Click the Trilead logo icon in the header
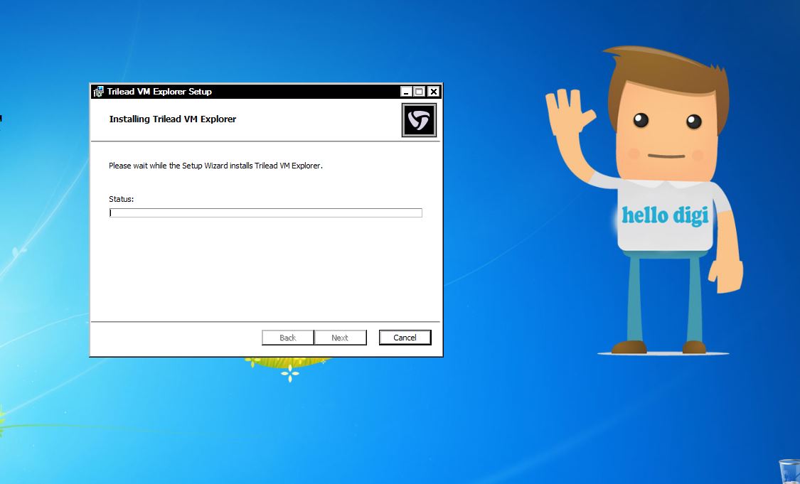Screen dimensions: 800x484 point(419,120)
